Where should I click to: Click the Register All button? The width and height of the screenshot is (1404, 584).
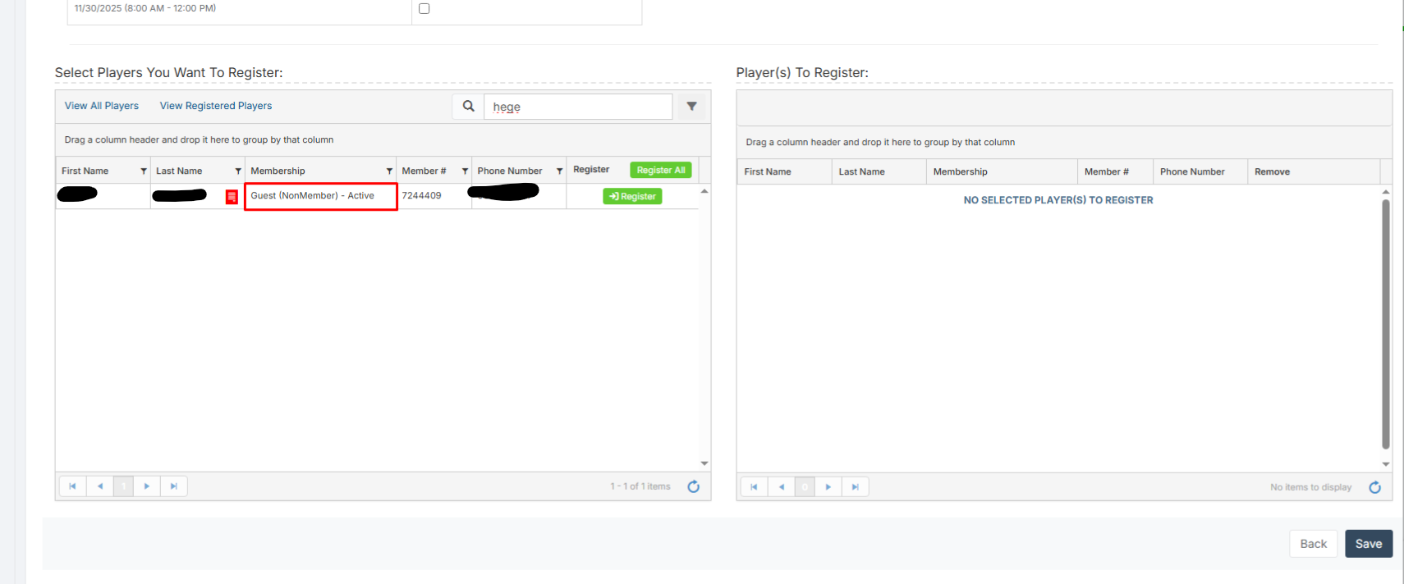(x=660, y=170)
